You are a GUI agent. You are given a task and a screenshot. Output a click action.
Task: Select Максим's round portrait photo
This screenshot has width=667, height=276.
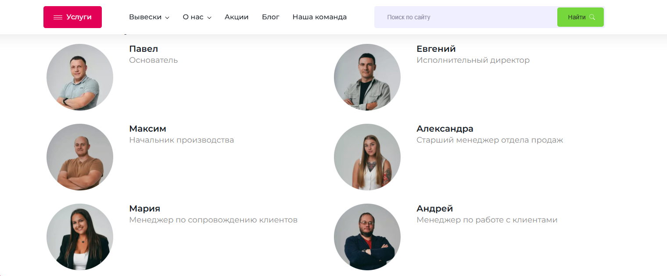80,157
